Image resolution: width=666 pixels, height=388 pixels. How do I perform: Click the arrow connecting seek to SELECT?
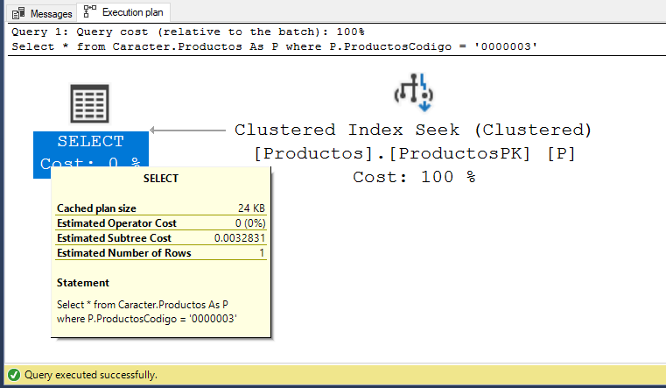pyautogui.click(x=188, y=130)
